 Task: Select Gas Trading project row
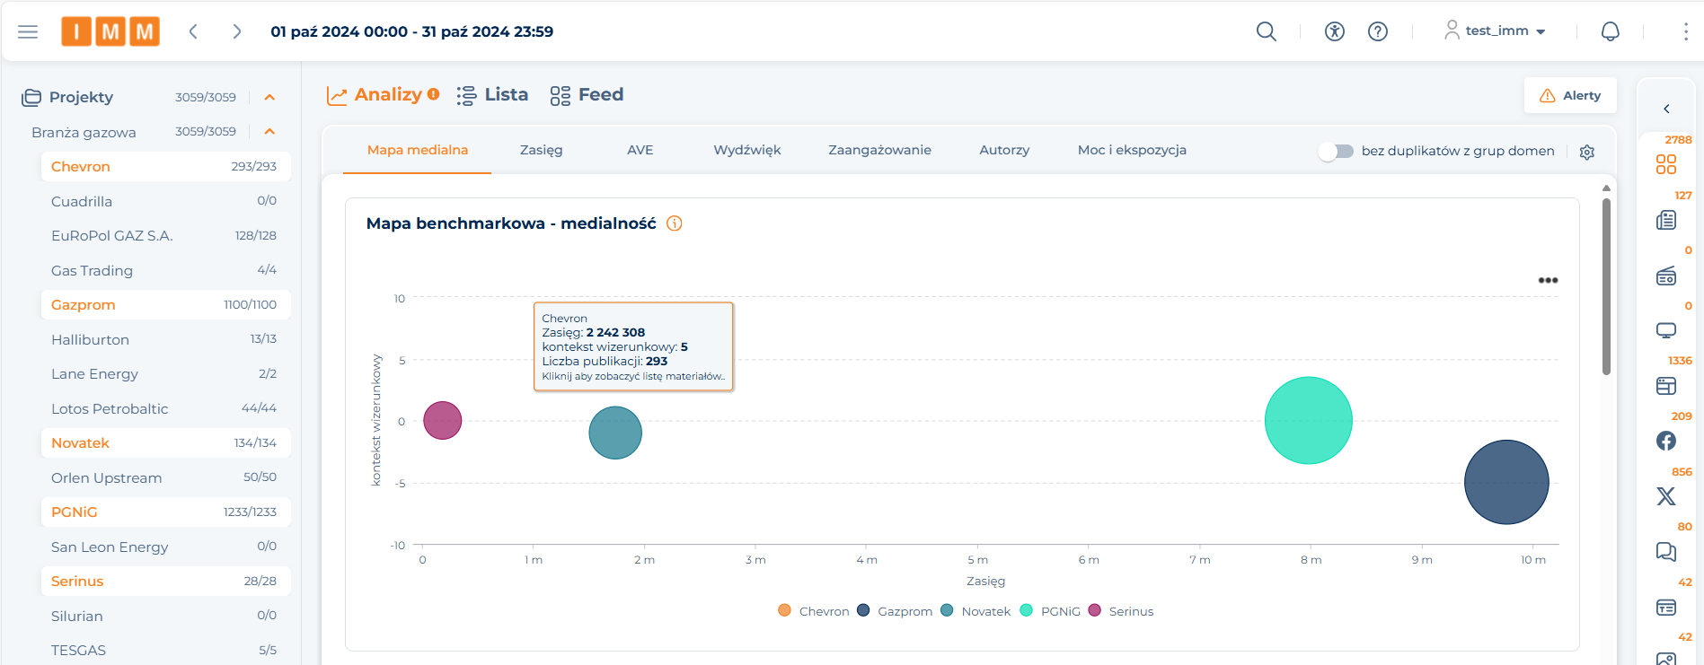tap(165, 270)
